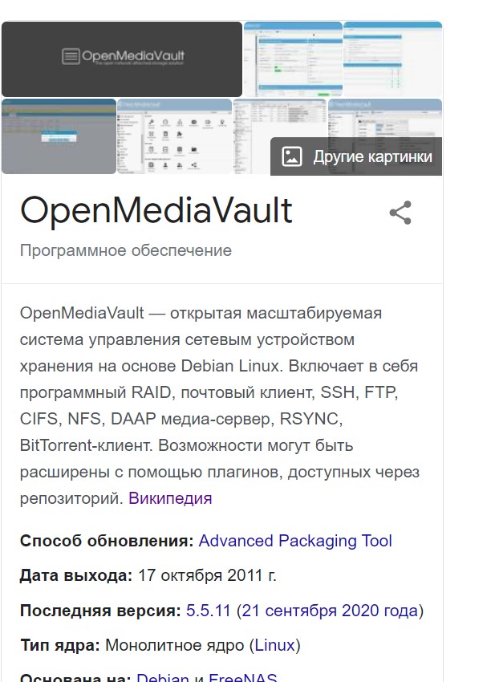Image resolution: width=491 pixels, height=682 pixels.
Task: Open the FreeNAS link
Action: click(242, 677)
